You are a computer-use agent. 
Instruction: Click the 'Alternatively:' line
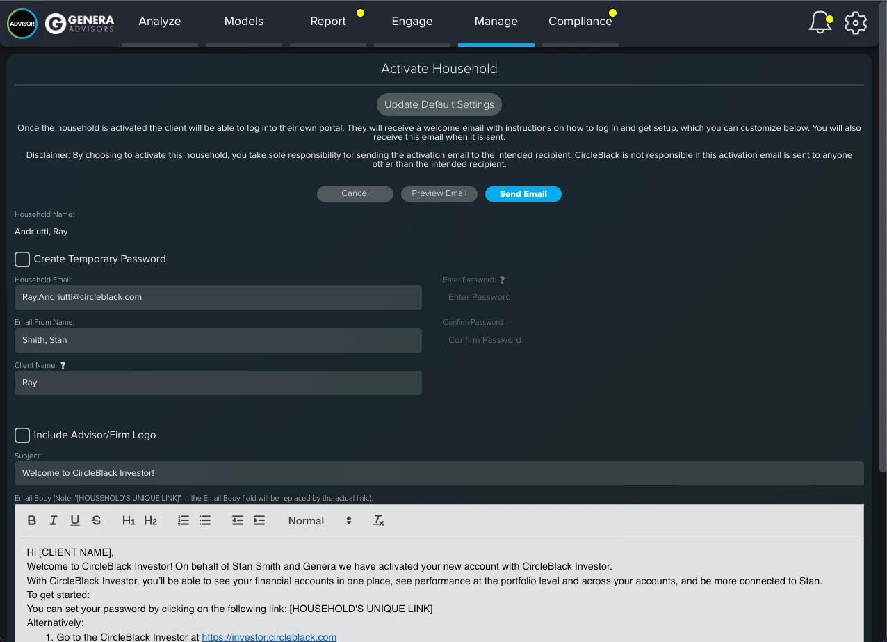[x=55, y=623]
